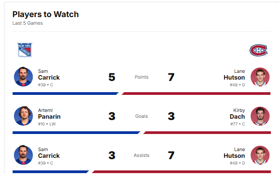Open Sam Carrick headshot in Assists row
Image resolution: width=279 pixels, height=174 pixels.
click(x=23, y=155)
